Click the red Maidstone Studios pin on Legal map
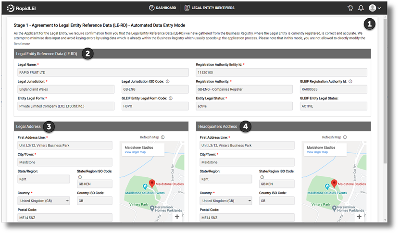 (x=152, y=183)
